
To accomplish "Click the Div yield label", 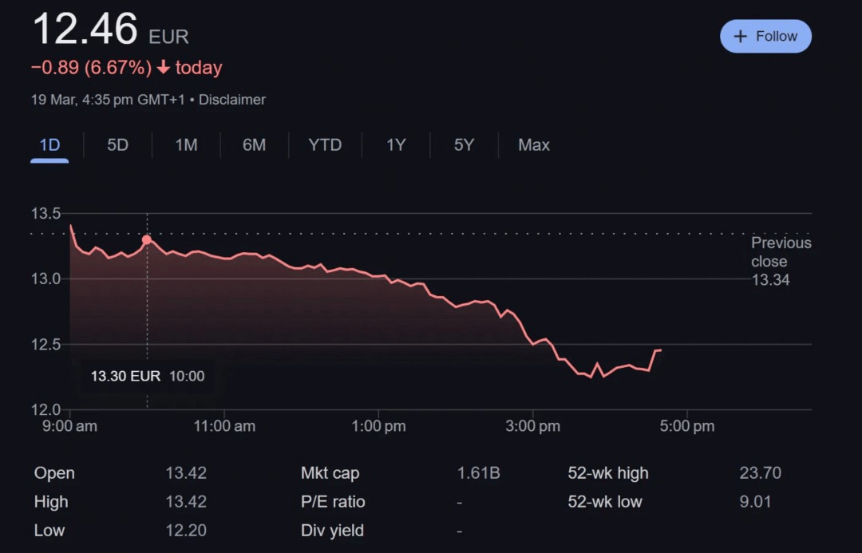I will [332, 531].
